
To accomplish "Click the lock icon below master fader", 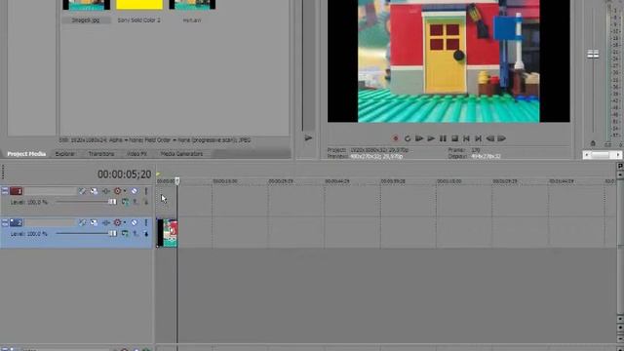I will point(593,143).
